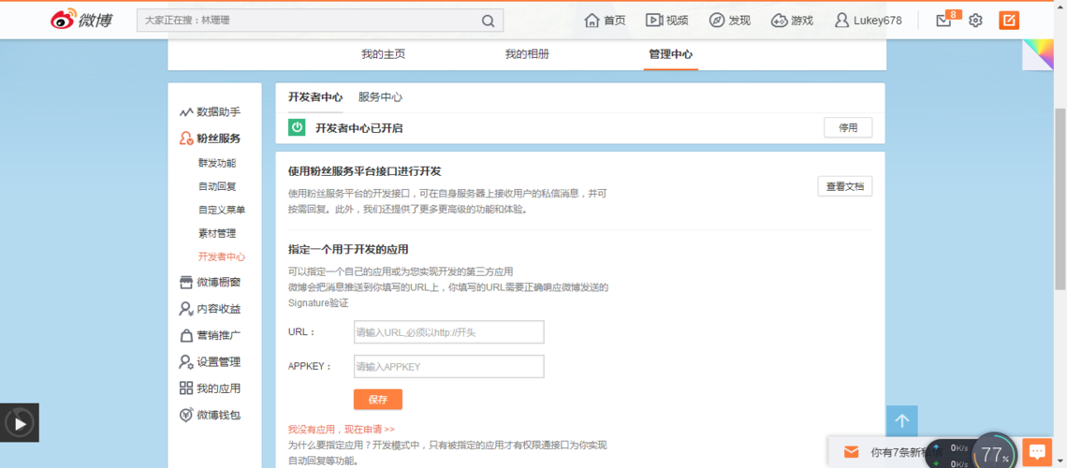Viewport: 1067px width, 468px height.
Task: Focus the top search box
Action: 320,21
